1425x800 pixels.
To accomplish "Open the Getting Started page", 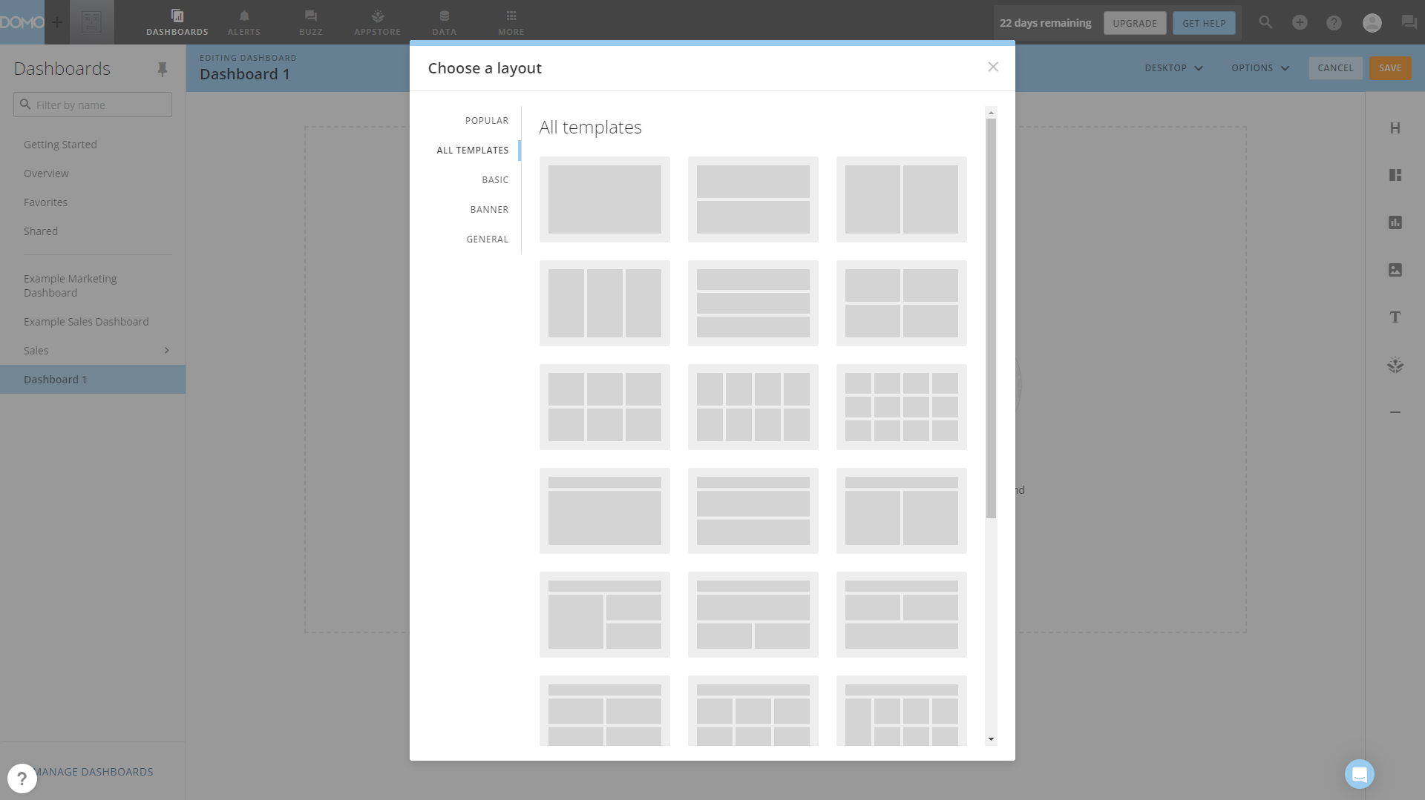I will pos(60,144).
